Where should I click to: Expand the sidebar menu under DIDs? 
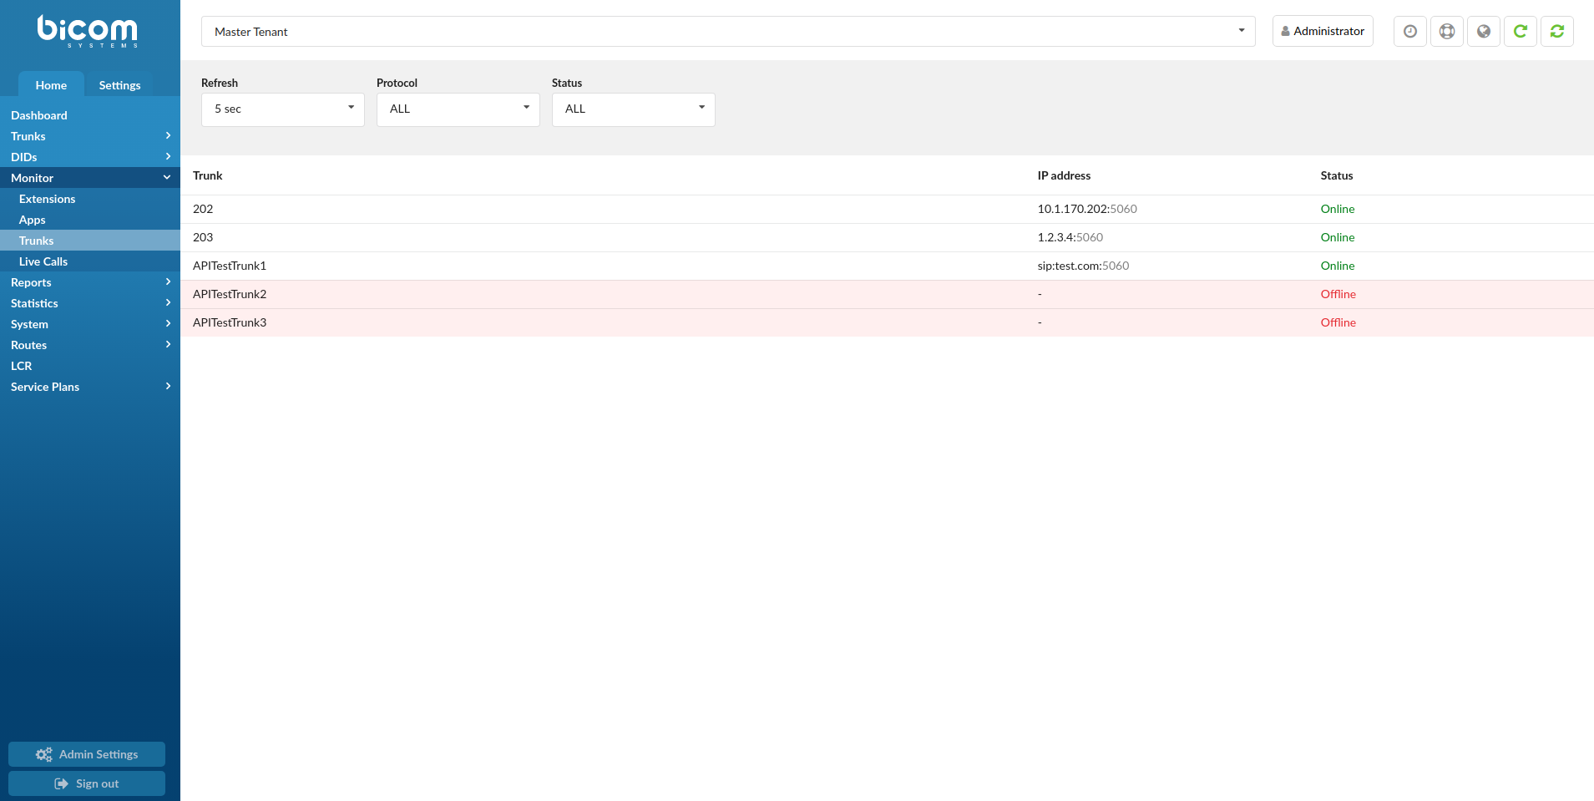click(90, 178)
